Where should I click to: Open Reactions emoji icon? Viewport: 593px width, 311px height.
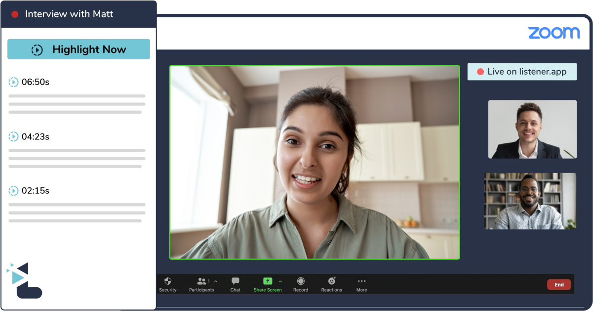331,281
